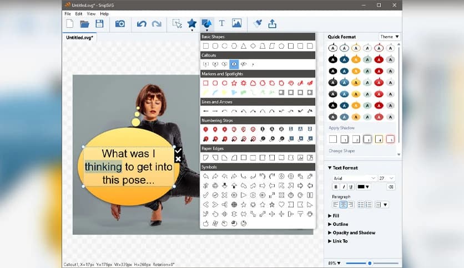Viewport: 464px width, 268px height.
Task: Click the export upload arrow icon
Action: pyautogui.click(x=273, y=24)
